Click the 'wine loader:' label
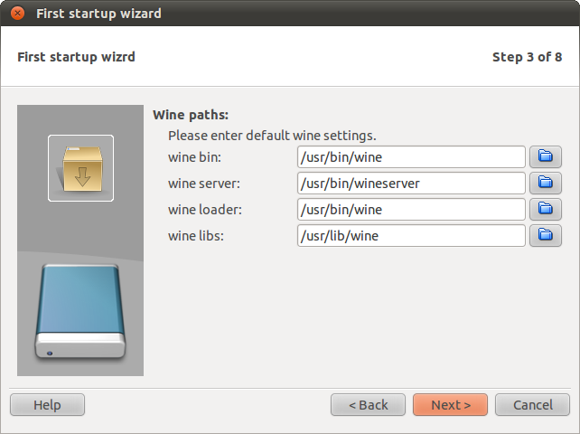The width and height of the screenshot is (580, 434). 205,210
